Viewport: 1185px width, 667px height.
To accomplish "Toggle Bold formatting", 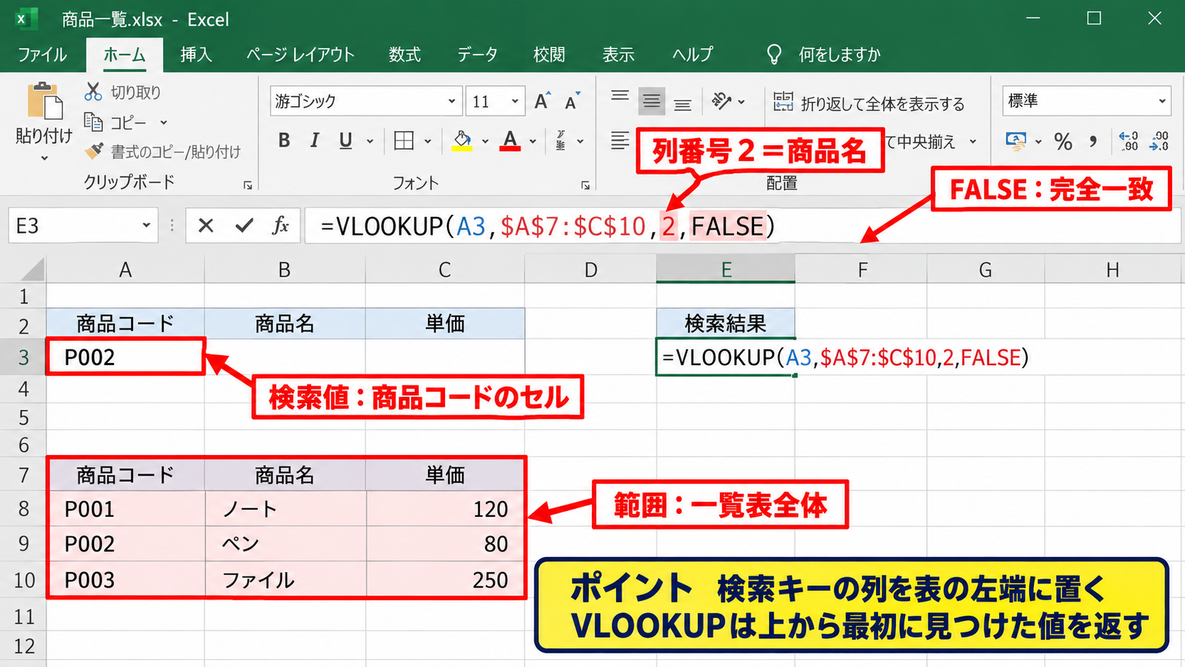I will click(284, 140).
